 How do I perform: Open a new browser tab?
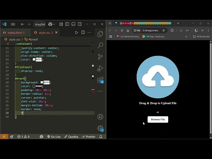click(x=178, y=24)
